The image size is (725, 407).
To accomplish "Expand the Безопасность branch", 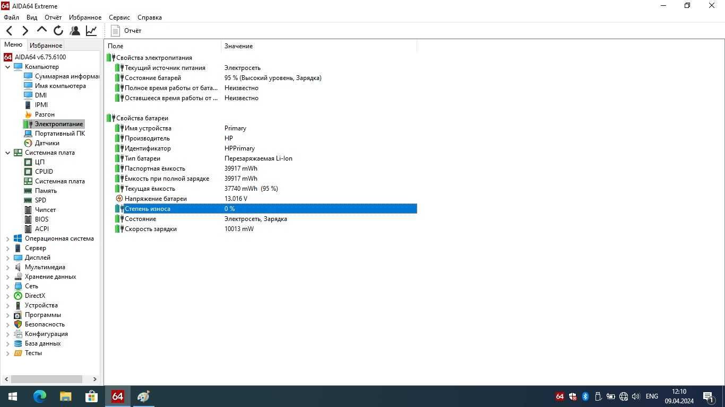I will (7, 324).
